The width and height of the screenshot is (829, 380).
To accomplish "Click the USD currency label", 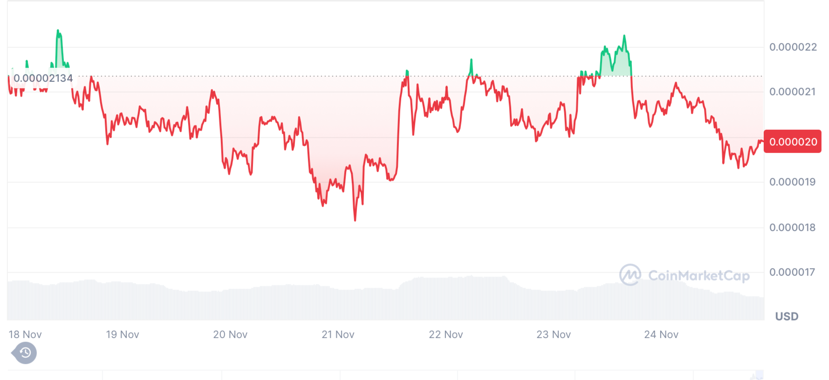I will 787,316.
